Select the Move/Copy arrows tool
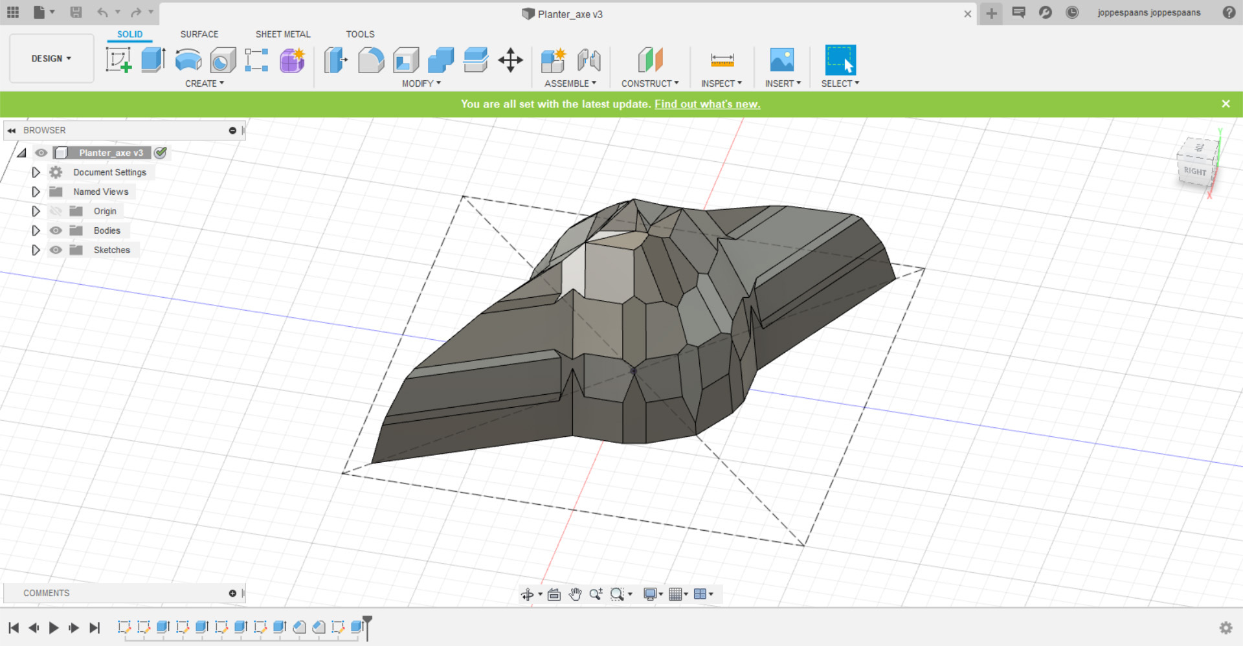The width and height of the screenshot is (1243, 646). (510, 60)
